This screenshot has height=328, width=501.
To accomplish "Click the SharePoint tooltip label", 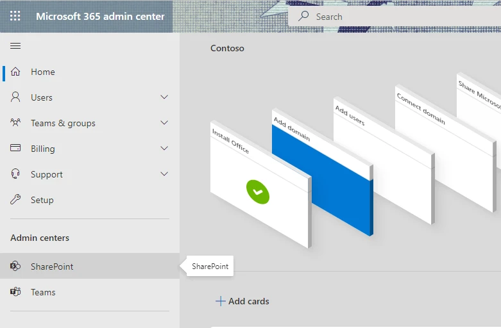I will click(x=210, y=266).
